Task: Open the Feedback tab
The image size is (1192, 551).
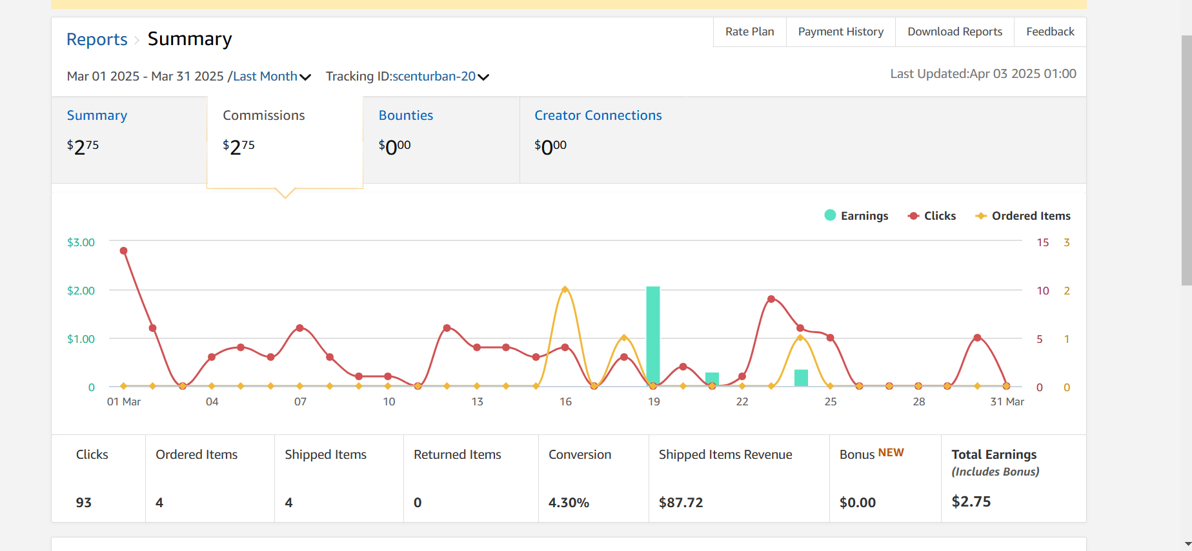Action: coord(1050,32)
